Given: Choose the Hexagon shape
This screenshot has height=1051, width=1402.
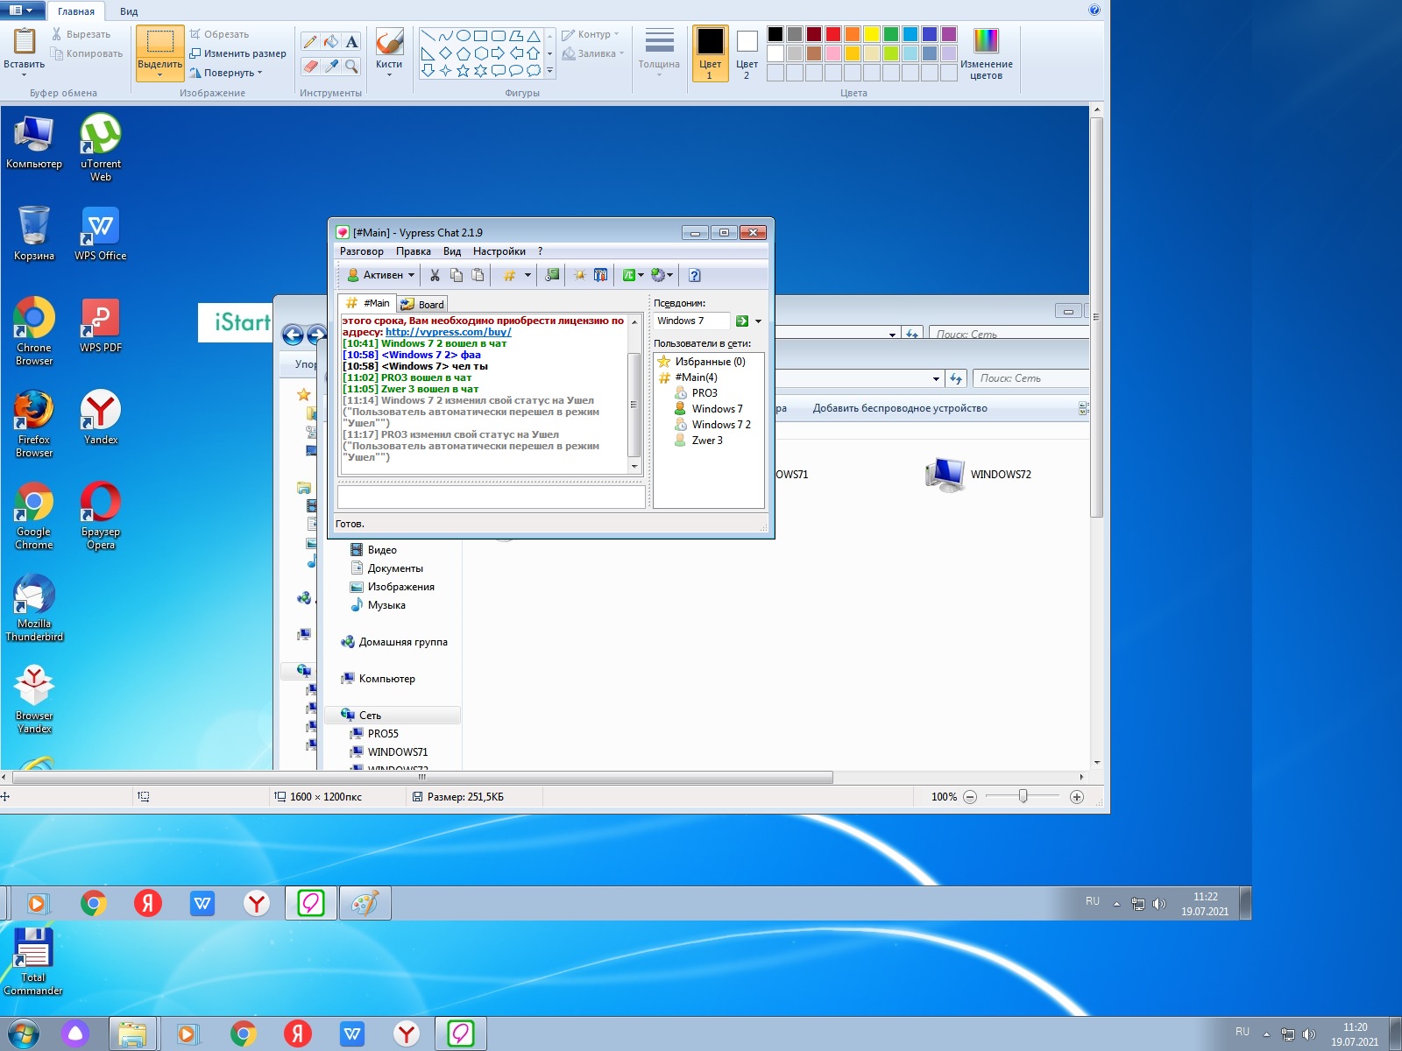Looking at the screenshot, I should point(481,53).
